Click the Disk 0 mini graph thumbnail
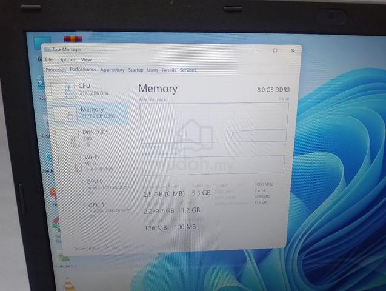Viewport: 386px width, 291px height. coord(68,138)
